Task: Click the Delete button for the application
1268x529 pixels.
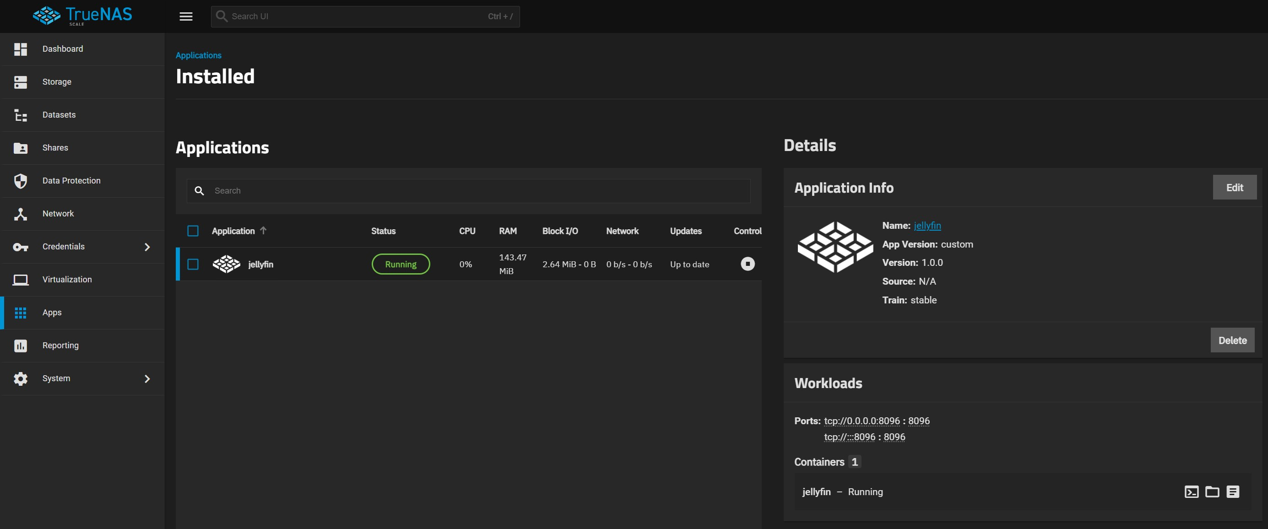Action: point(1233,340)
